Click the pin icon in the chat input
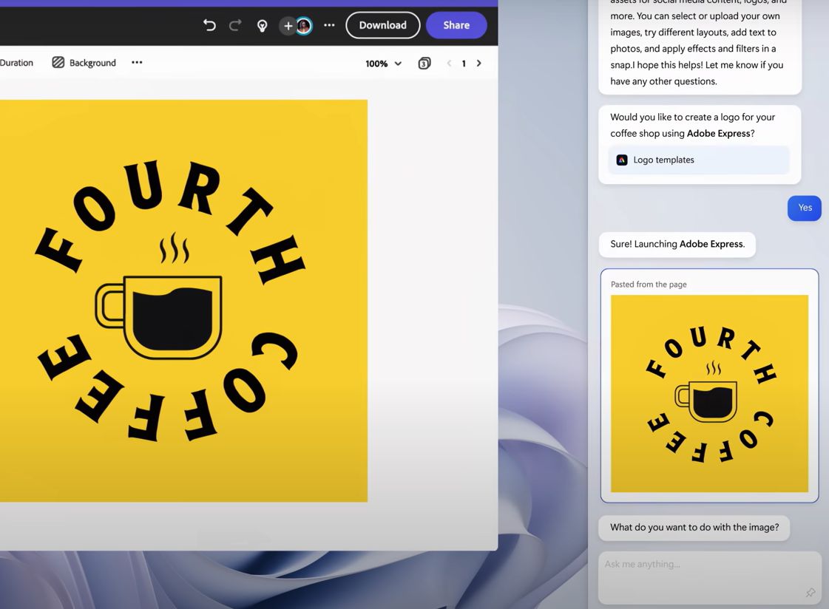This screenshot has width=829, height=609. pos(810,593)
